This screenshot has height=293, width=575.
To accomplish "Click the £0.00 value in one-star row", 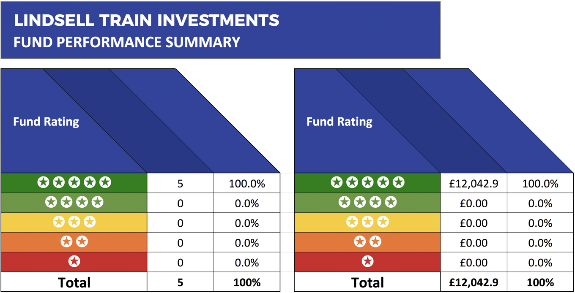I will (474, 263).
